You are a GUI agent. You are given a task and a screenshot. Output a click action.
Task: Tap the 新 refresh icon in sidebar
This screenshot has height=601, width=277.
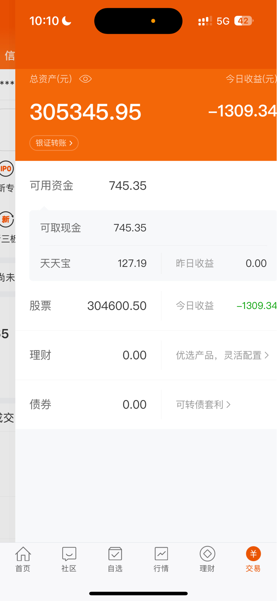click(x=6, y=219)
